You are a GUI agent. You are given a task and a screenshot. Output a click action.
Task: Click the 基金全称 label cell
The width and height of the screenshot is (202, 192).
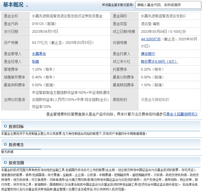coord(15,16)
